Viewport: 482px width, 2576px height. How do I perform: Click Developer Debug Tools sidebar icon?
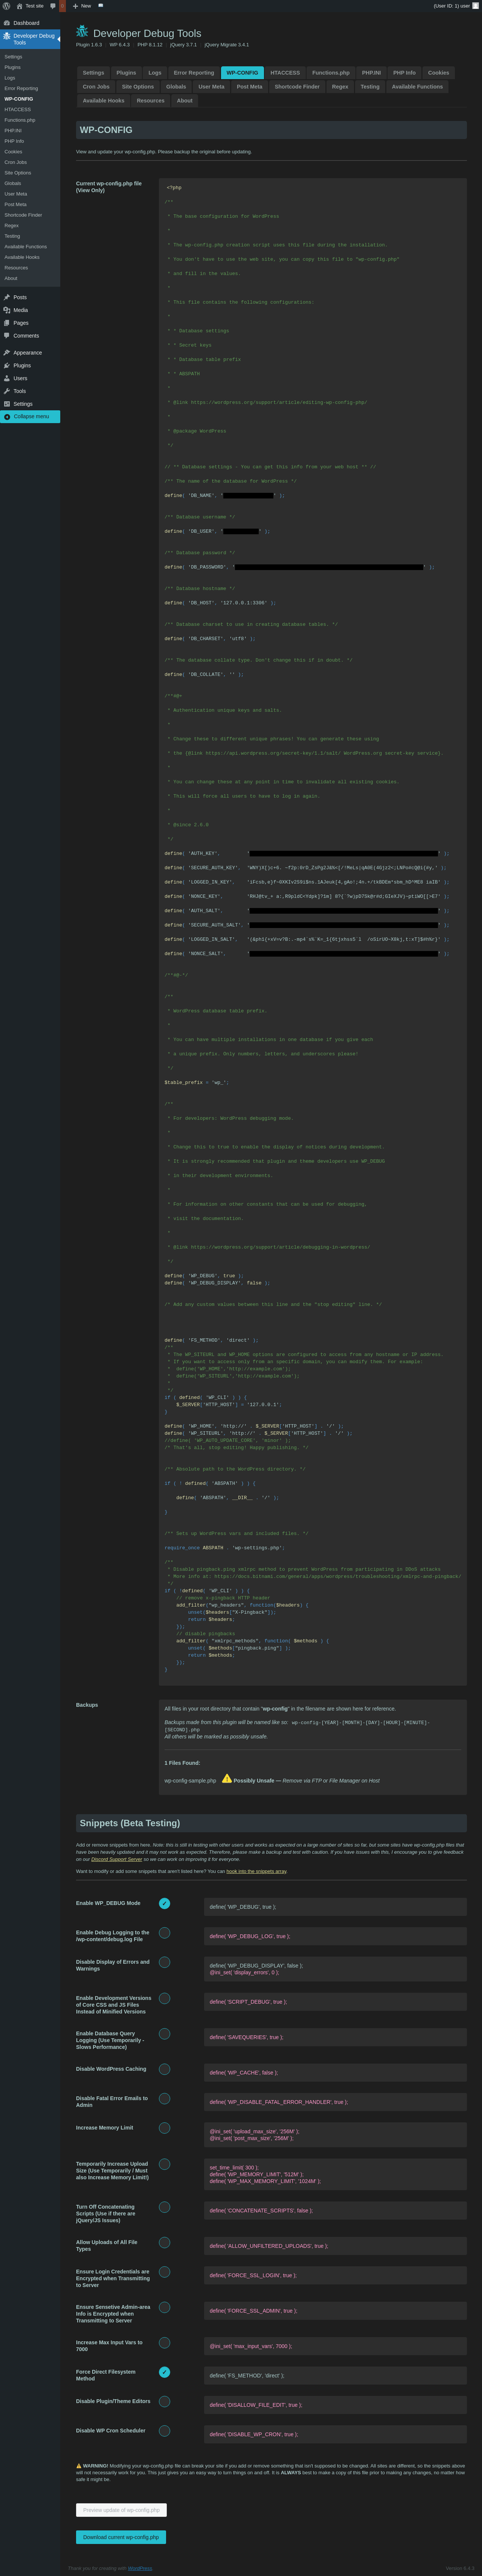(7, 36)
